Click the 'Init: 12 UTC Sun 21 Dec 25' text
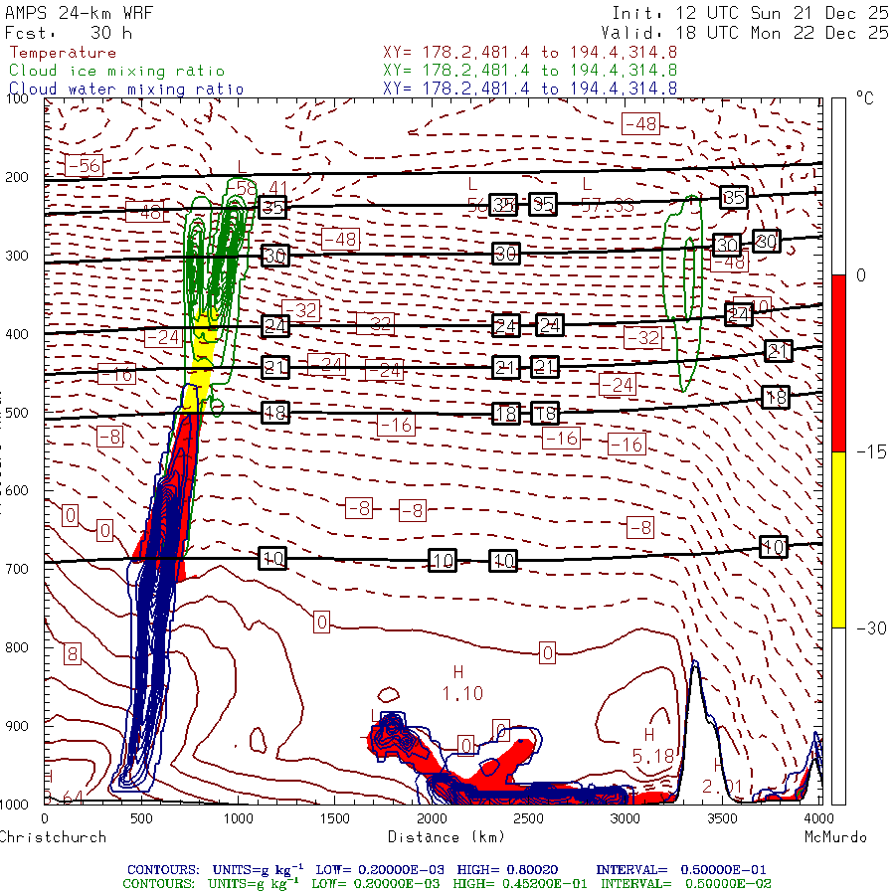Image resolution: width=895 pixels, height=895 pixels. coord(750,13)
